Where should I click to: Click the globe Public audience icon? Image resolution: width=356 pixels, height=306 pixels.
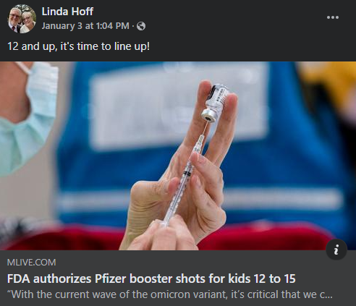(141, 26)
